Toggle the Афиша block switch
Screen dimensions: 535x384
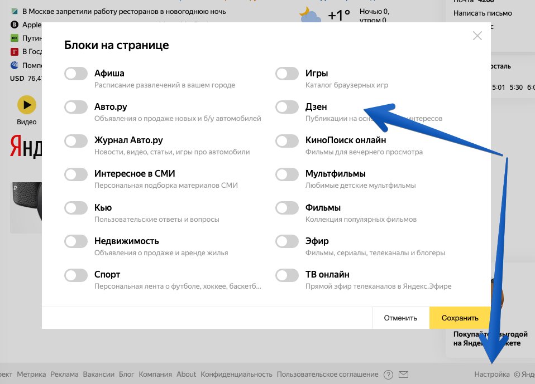(x=76, y=74)
